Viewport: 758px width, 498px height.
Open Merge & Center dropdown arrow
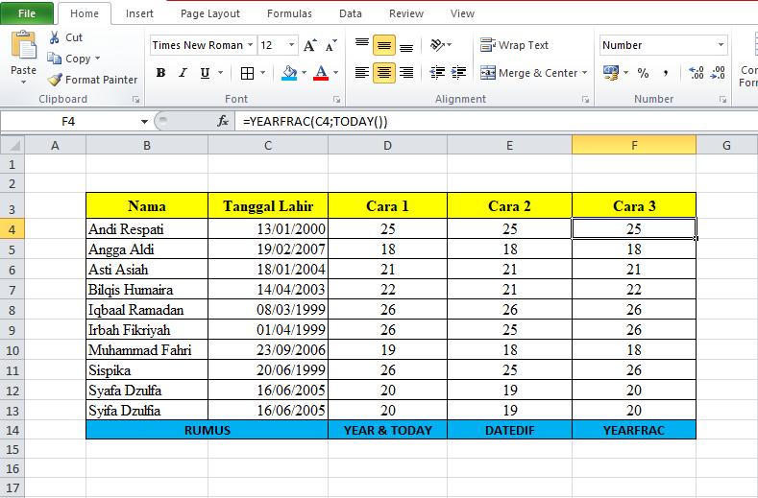point(584,73)
